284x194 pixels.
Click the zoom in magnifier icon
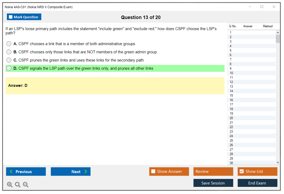tap(10, 185)
